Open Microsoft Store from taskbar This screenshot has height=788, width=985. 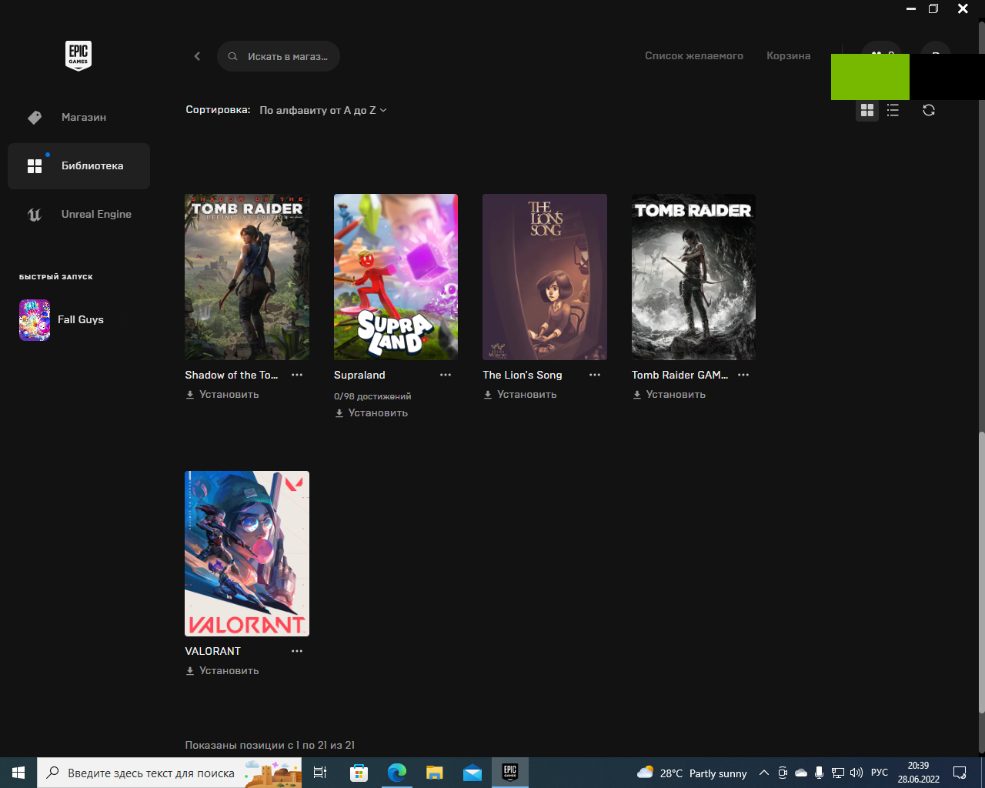[359, 773]
